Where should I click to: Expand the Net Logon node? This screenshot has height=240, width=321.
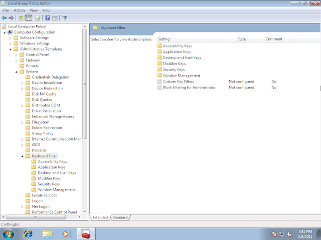[22, 207]
